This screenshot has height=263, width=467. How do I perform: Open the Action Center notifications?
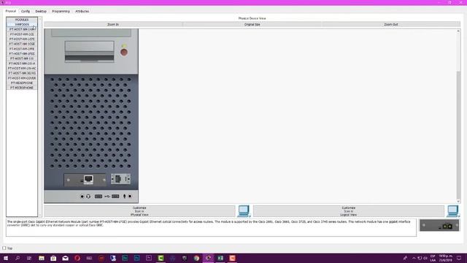pos(459,258)
